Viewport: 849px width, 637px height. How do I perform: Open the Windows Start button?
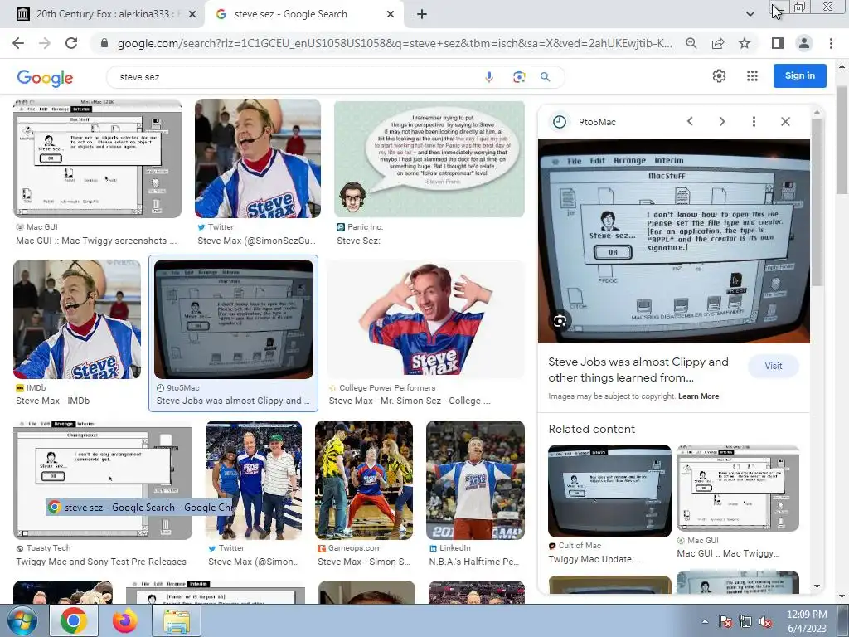click(x=21, y=620)
